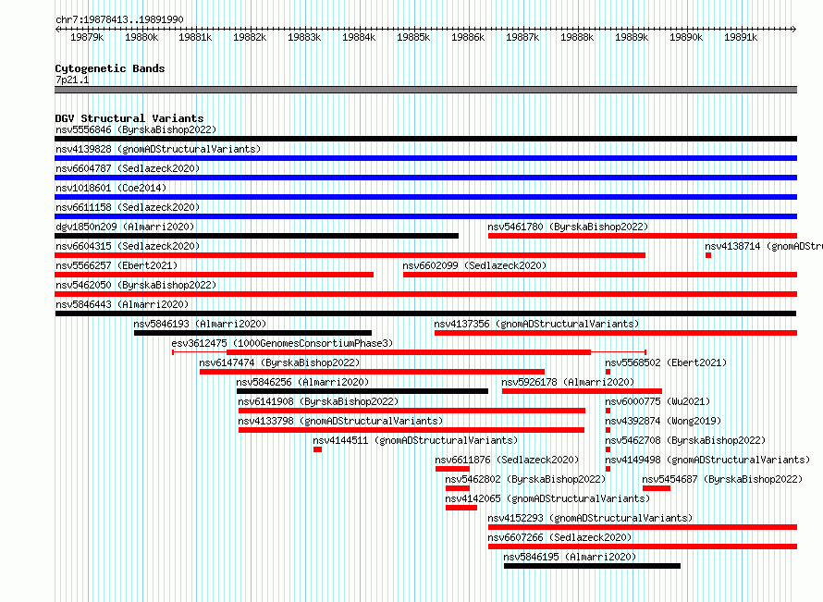The image size is (823, 602).
Task: Select nsv4392874 (Wong2019) label
Action: coord(663,421)
